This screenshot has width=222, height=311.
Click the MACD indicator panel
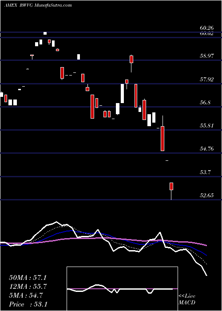pos(122,289)
